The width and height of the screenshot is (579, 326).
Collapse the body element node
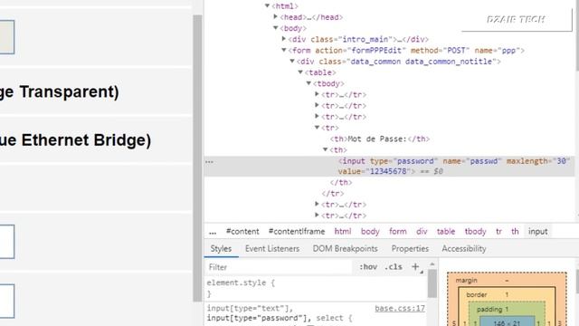(275, 28)
